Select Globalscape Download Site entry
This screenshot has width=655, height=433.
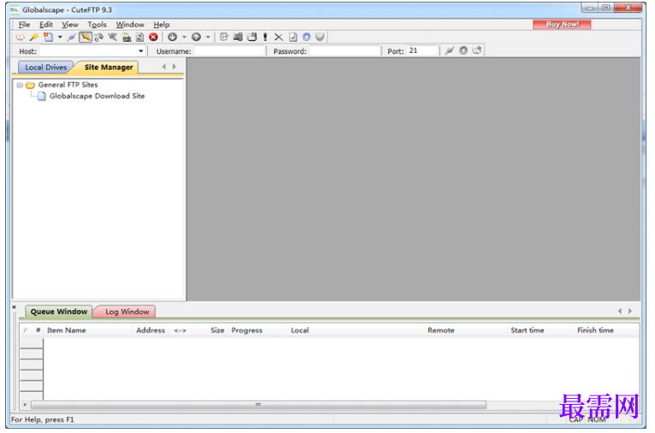click(x=97, y=96)
